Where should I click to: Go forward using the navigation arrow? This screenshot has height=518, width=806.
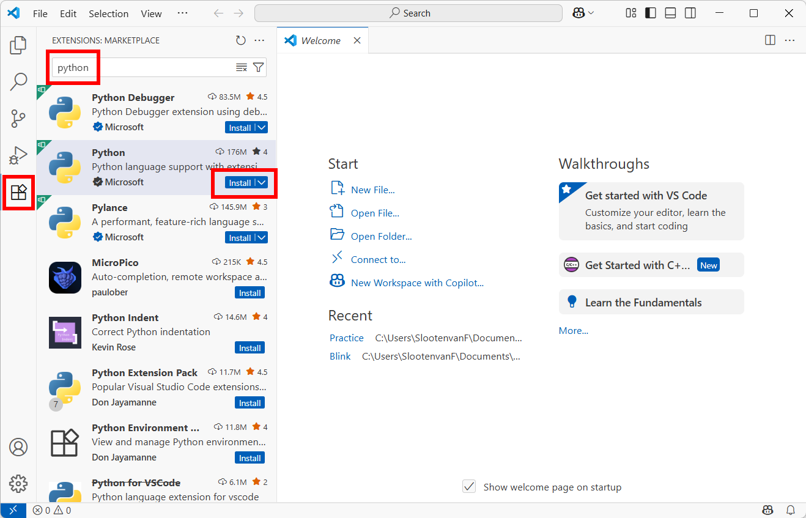tap(238, 13)
